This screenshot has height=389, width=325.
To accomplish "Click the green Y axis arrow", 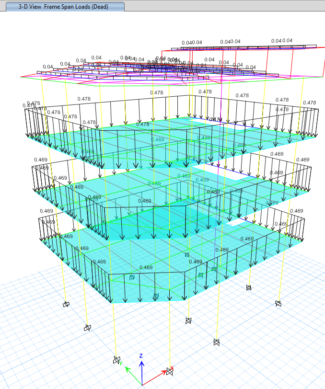I will pos(132,375).
